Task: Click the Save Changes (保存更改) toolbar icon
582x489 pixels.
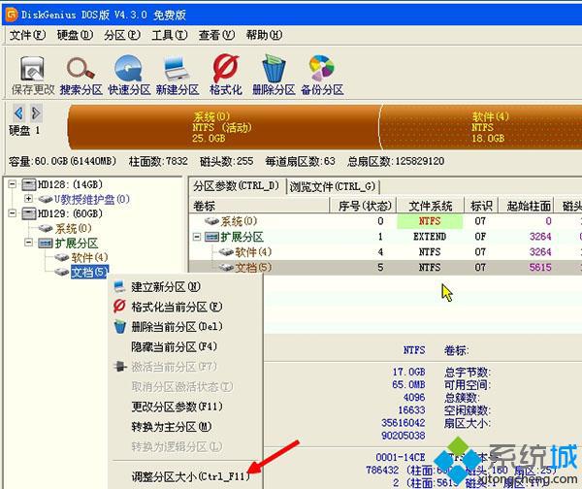Action: click(32, 69)
